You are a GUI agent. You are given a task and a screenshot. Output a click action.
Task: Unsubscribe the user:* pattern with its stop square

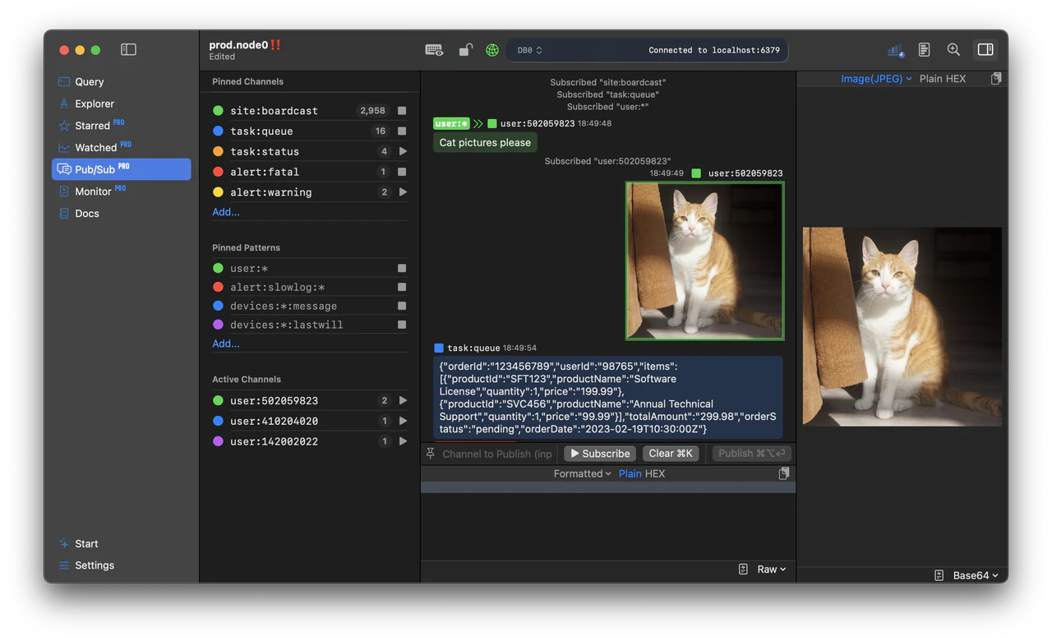[x=400, y=268]
